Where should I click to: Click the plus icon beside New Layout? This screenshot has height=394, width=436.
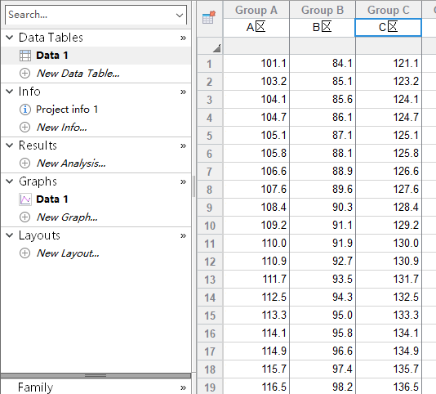click(24, 253)
